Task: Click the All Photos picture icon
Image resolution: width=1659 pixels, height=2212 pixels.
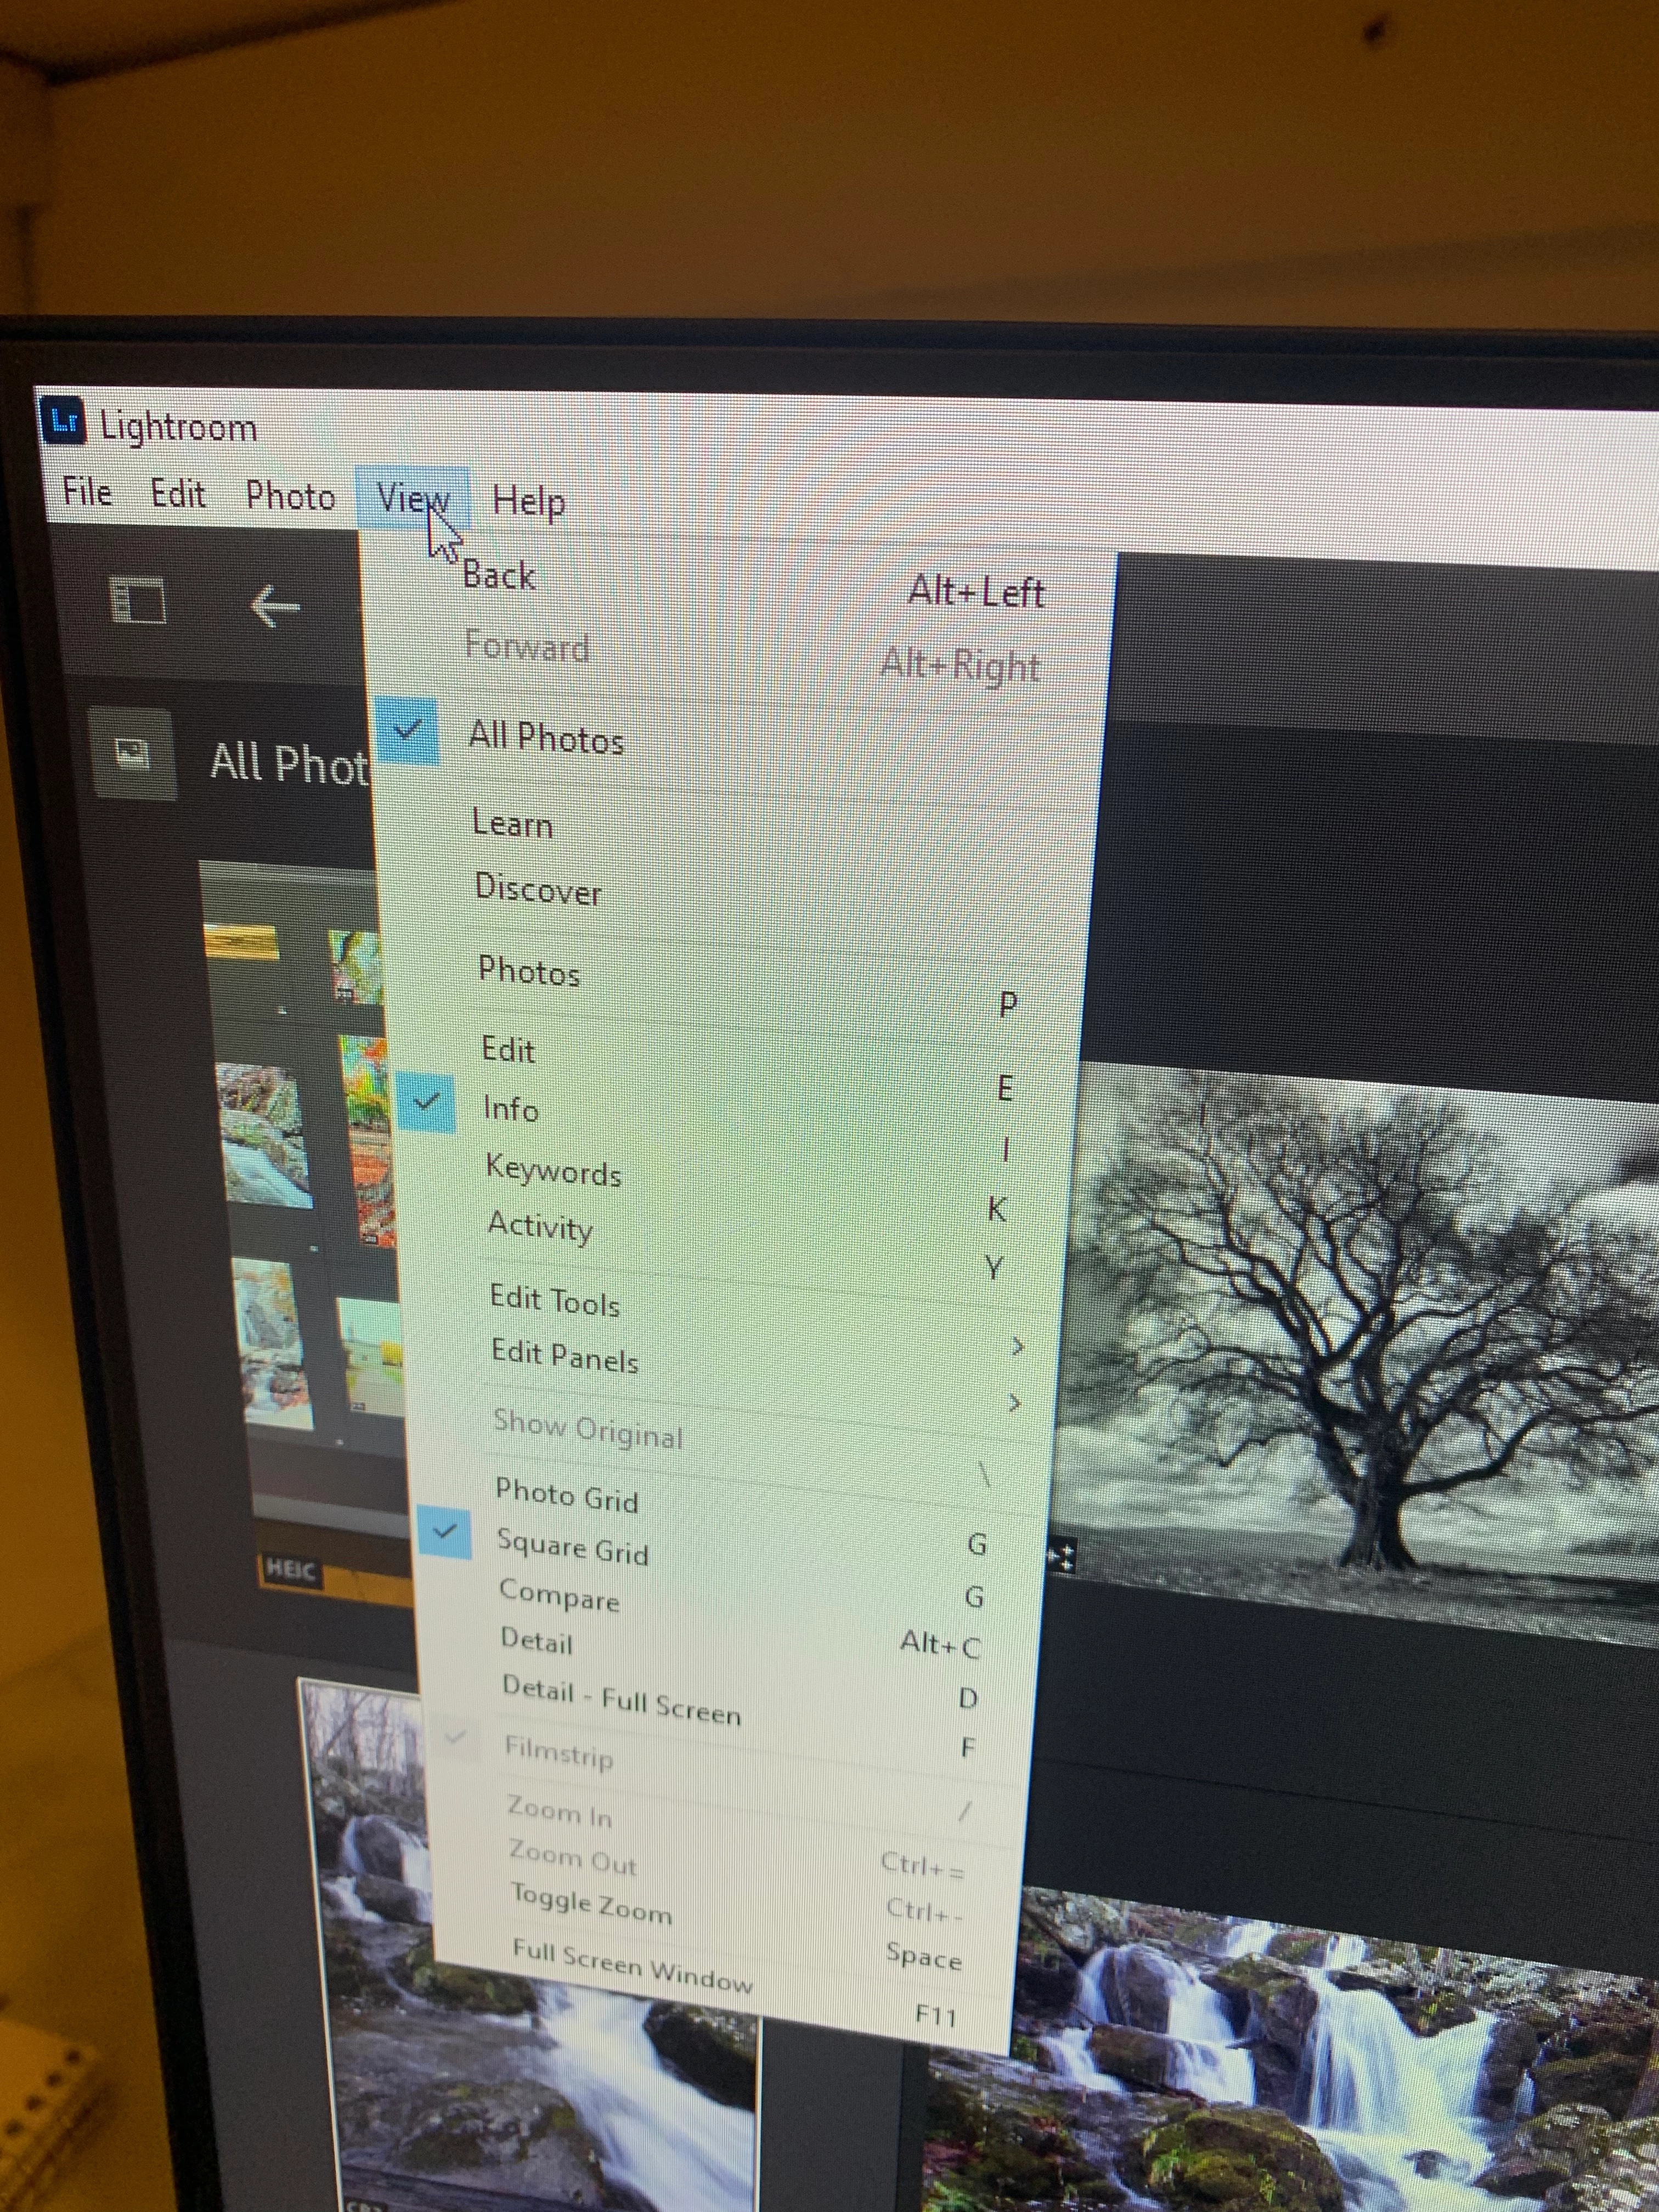Action: coord(132,753)
